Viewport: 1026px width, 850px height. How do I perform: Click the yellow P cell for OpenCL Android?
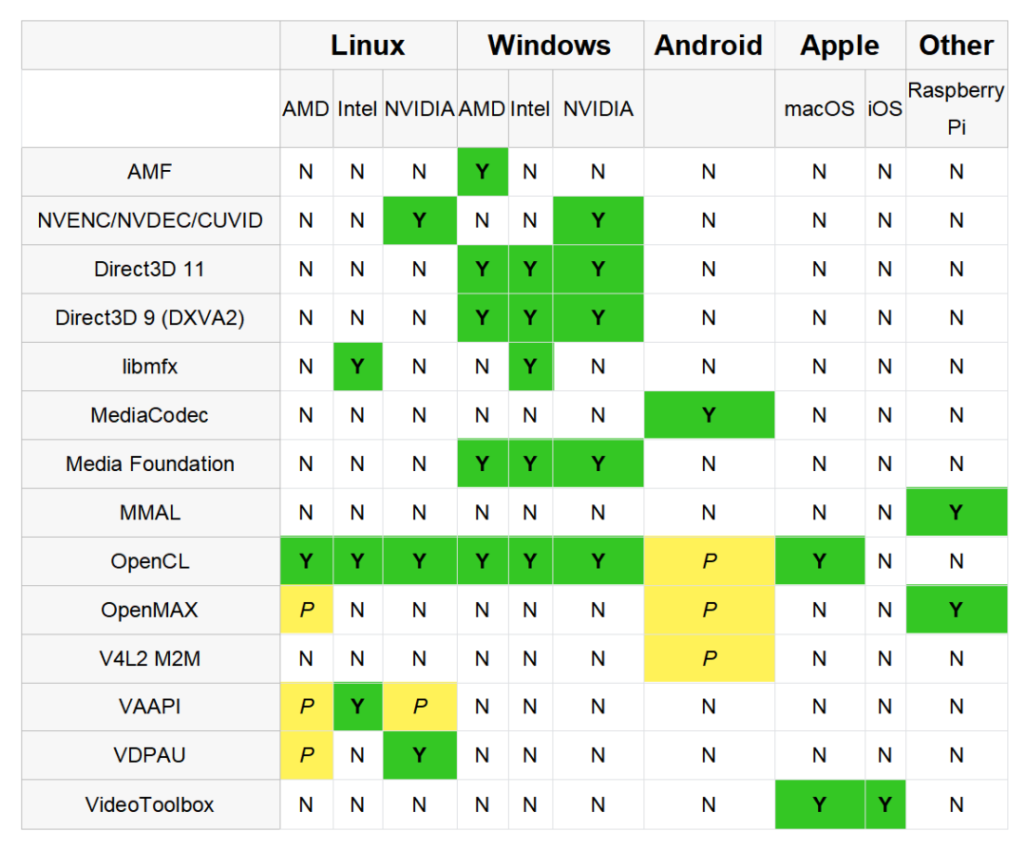[x=709, y=561]
